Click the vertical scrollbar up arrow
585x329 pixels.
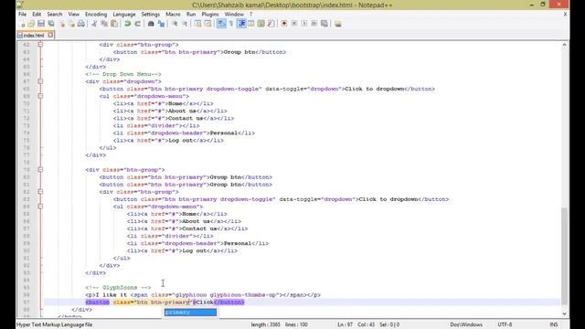click(565, 45)
